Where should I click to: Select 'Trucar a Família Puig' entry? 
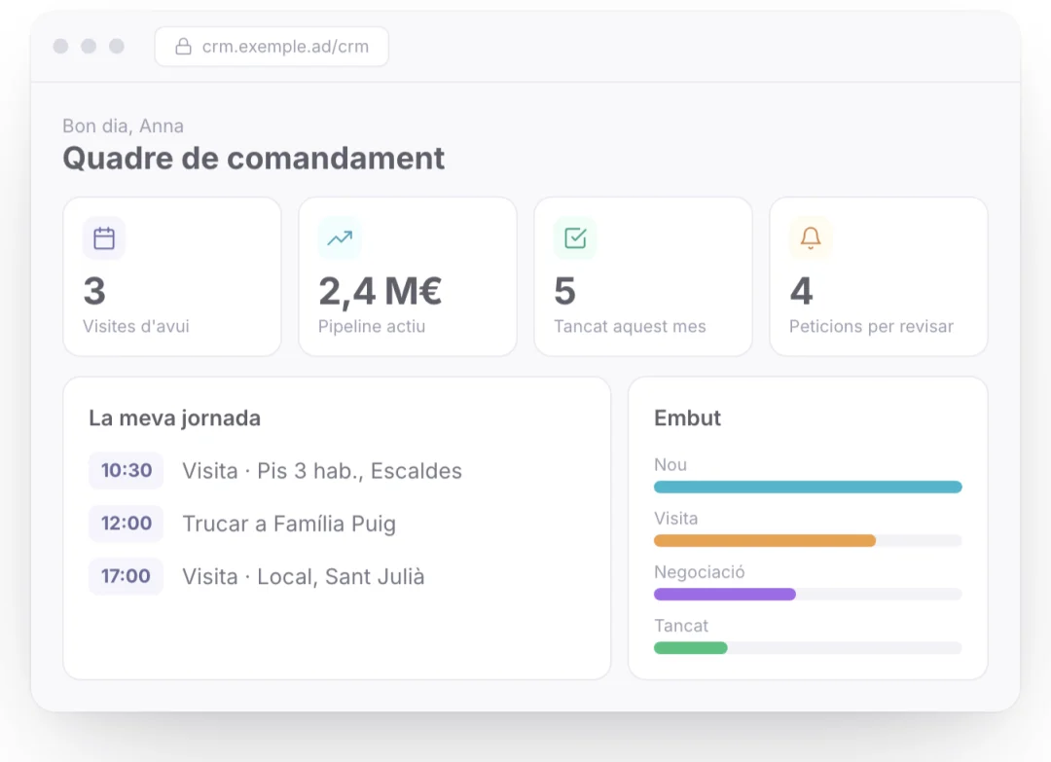(289, 525)
